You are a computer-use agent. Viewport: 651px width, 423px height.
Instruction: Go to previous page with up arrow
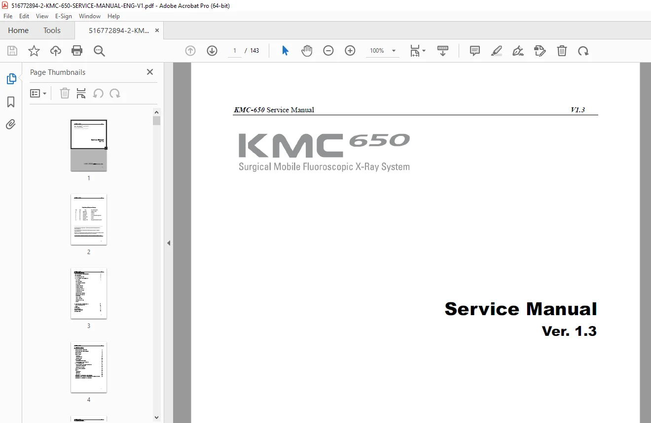(x=190, y=51)
